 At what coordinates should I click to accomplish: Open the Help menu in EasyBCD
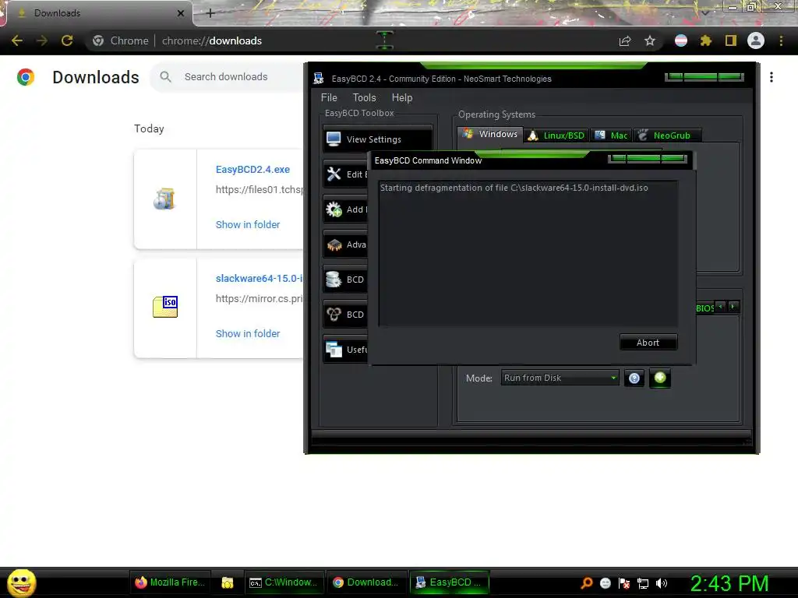tap(402, 97)
